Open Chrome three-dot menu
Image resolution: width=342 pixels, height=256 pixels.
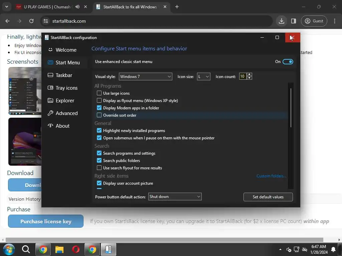pos(334,21)
